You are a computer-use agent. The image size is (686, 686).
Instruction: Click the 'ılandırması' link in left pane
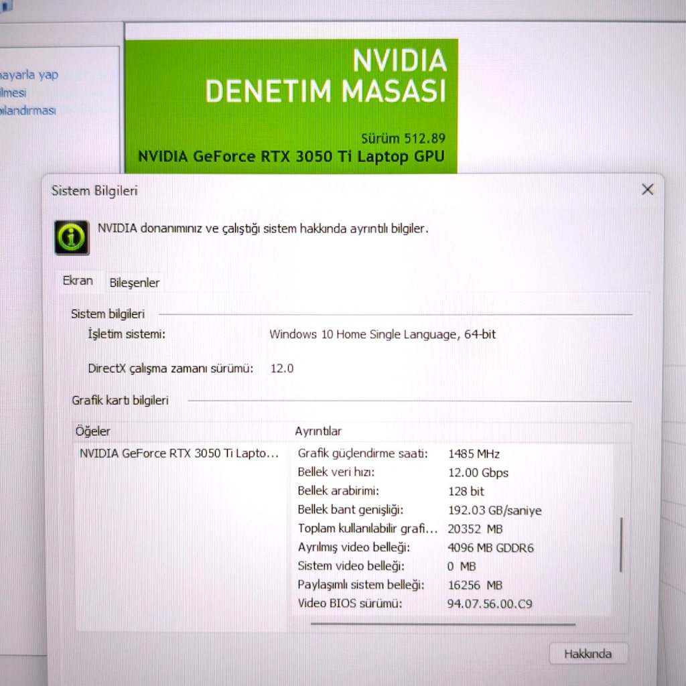(x=28, y=111)
